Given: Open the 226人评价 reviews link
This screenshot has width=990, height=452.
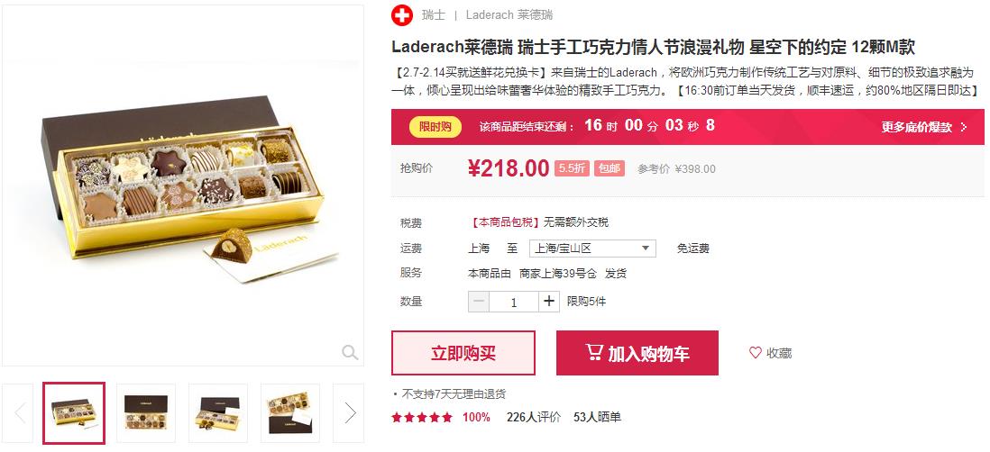Looking at the screenshot, I should click(534, 417).
